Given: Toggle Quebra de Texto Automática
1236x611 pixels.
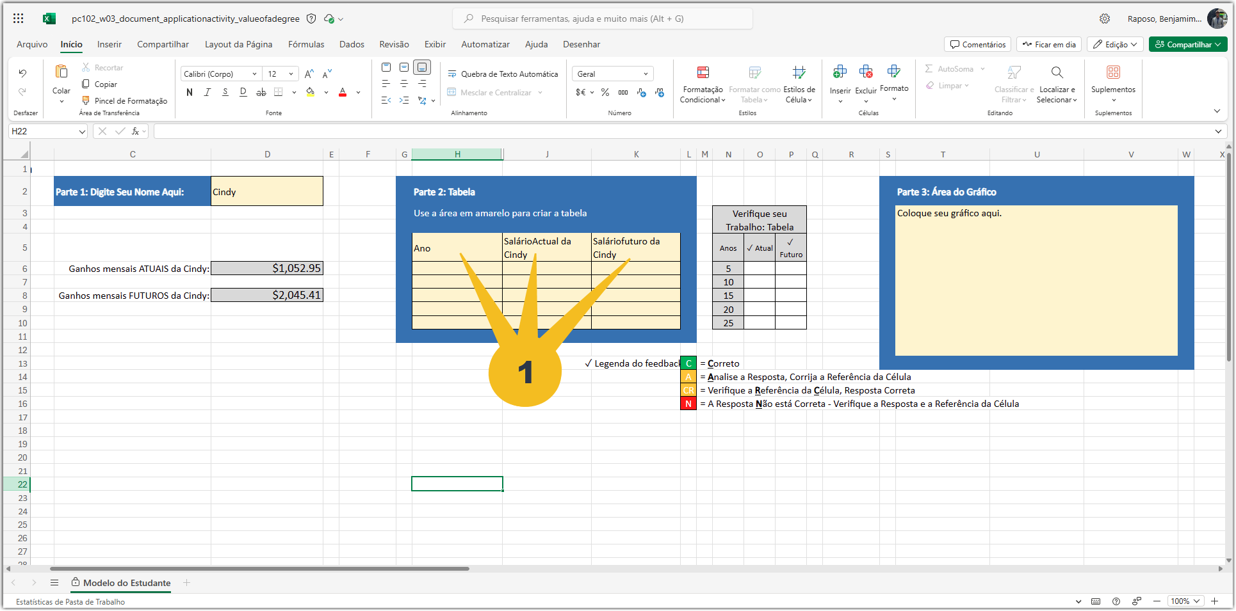Looking at the screenshot, I should (x=503, y=74).
